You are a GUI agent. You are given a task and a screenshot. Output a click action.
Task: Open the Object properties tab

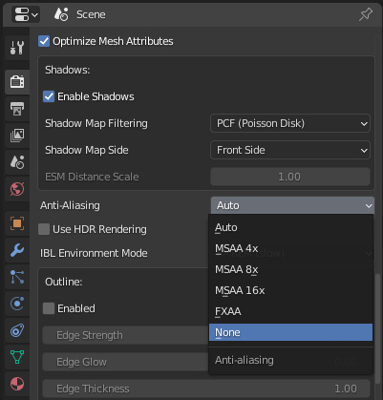[17, 223]
